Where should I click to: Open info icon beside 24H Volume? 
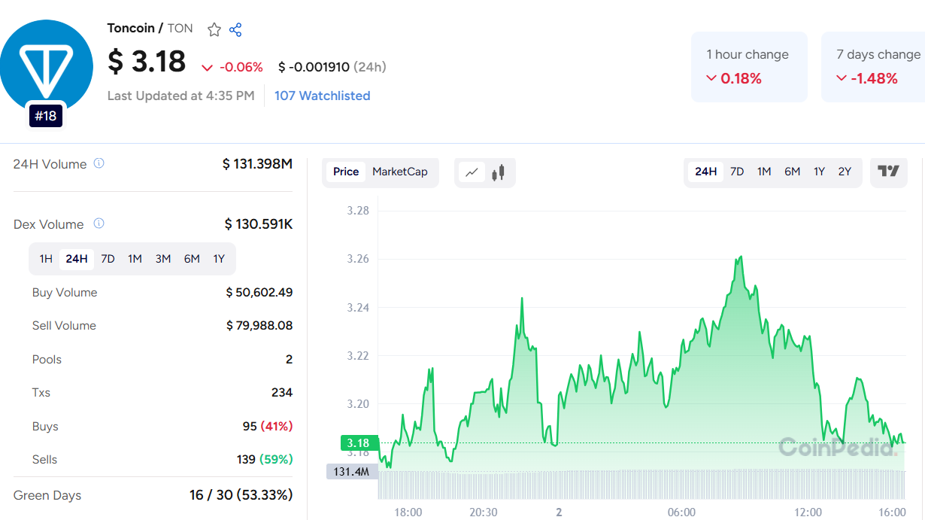(x=99, y=163)
